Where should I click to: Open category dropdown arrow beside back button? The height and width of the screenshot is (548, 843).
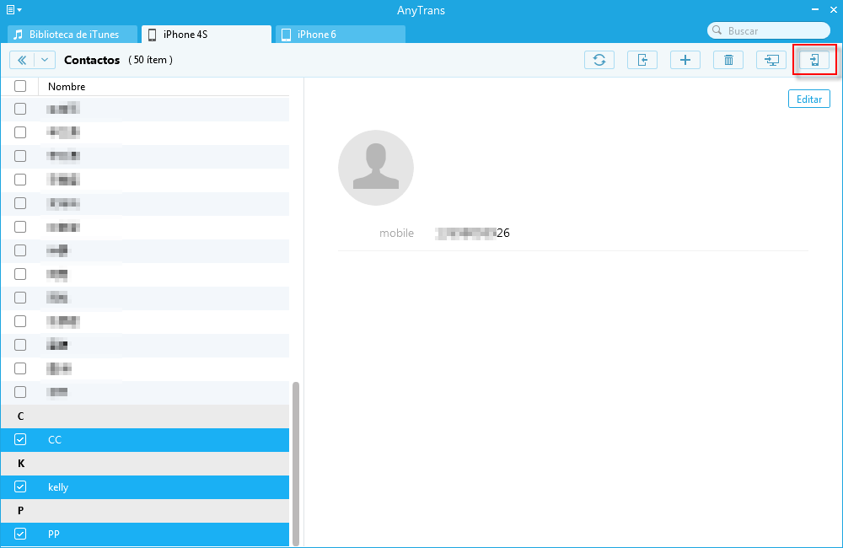(45, 60)
